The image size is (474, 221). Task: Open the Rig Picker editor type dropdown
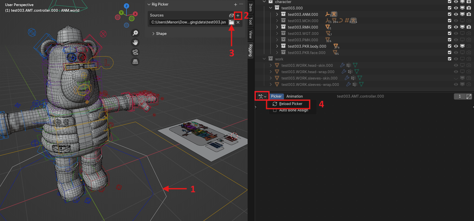tap(262, 96)
